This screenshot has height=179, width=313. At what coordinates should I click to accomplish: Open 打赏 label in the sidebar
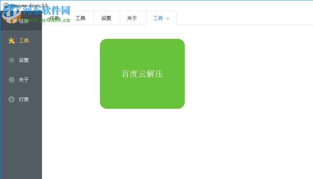(24, 99)
